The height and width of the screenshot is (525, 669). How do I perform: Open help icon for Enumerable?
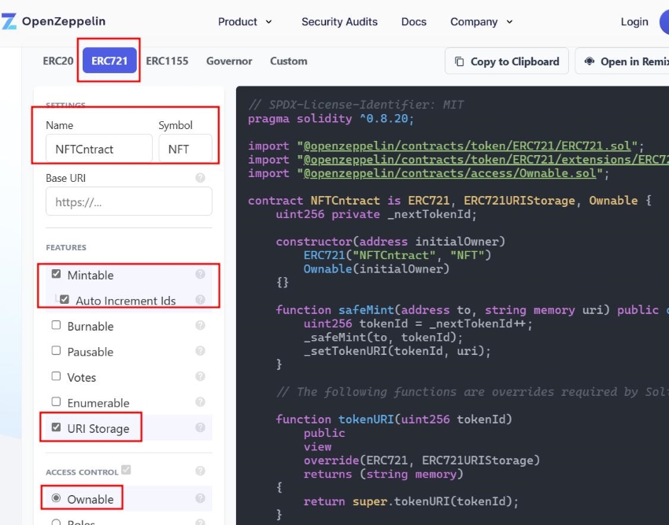200,402
